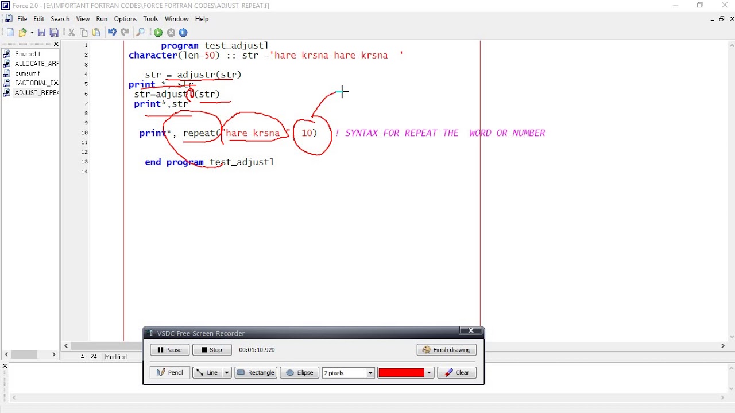735x413 pixels.
Task: Click 'end program' text on line 13
Action: tap(174, 162)
